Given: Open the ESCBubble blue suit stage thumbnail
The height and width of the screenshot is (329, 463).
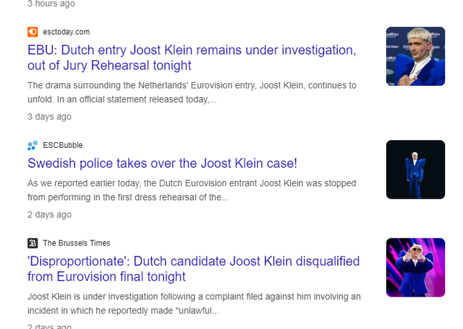Looking at the screenshot, I should pyautogui.click(x=415, y=169).
